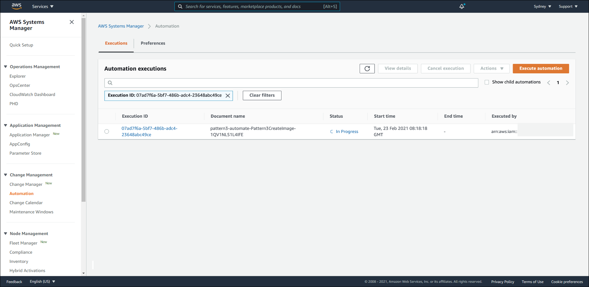The height and width of the screenshot is (287, 589).
Task: Open the Sydney region dropdown
Action: coord(542,6)
